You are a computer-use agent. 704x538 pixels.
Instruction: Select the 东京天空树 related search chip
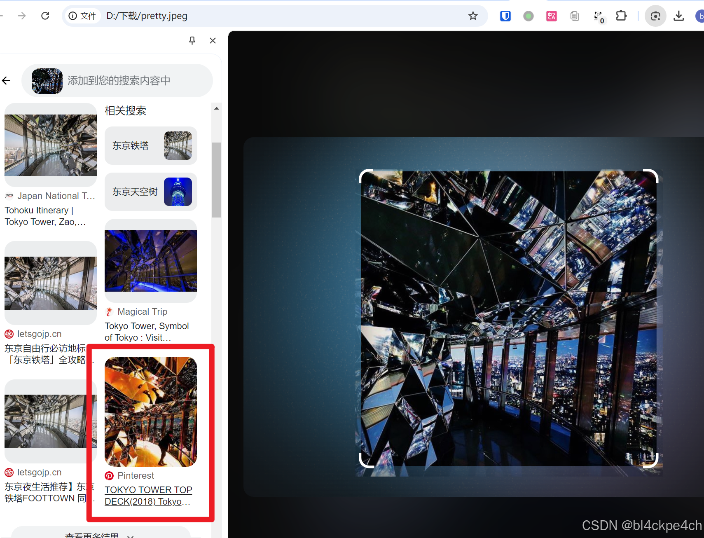coord(151,192)
